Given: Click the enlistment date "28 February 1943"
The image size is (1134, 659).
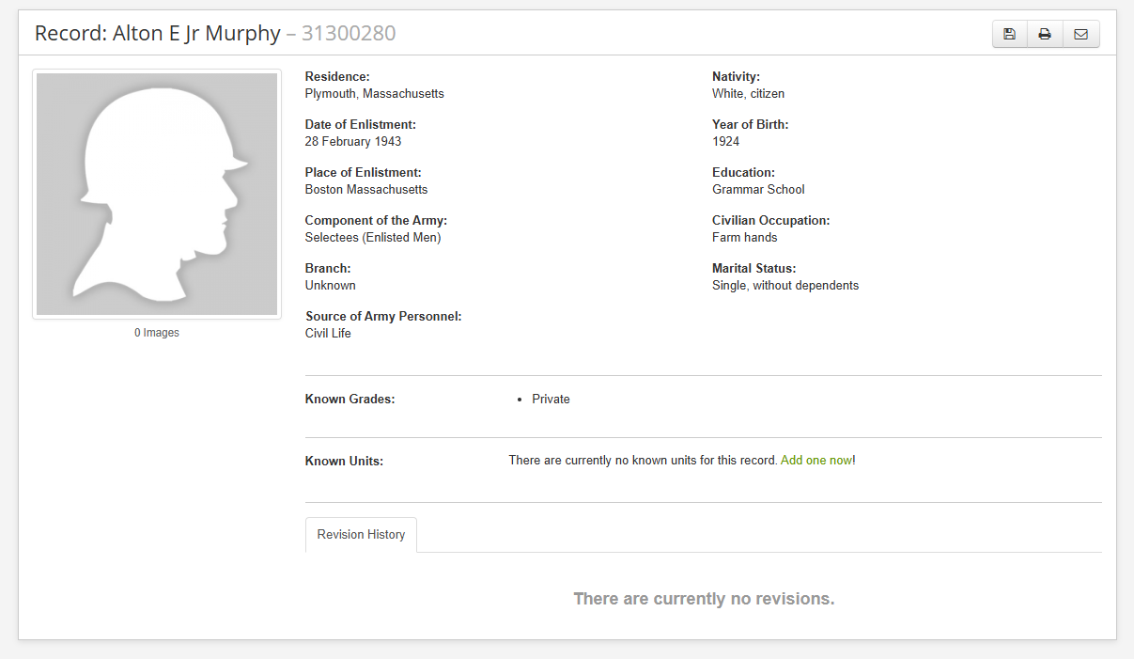Looking at the screenshot, I should point(353,142).
